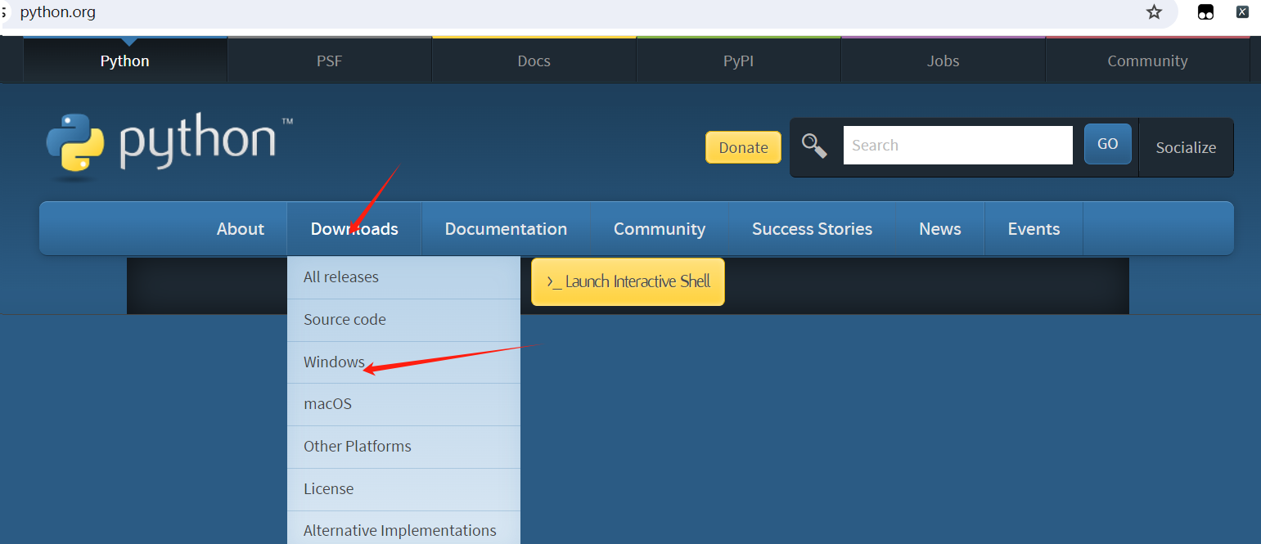1261x544 pixels.
Task: Click Launch Interactive Shell button
Action: coord(628,281)
